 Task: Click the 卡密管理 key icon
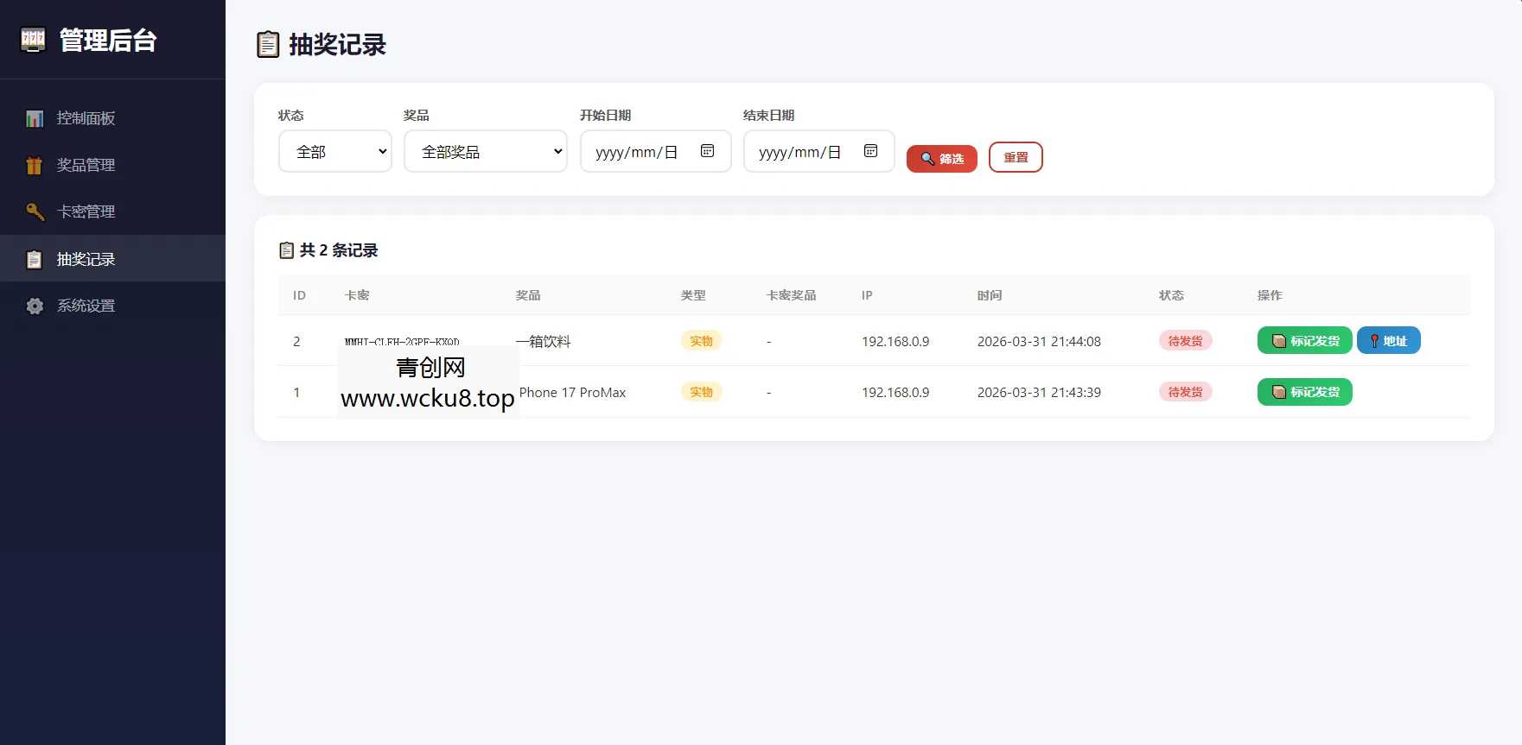click(x=35, y=212)
